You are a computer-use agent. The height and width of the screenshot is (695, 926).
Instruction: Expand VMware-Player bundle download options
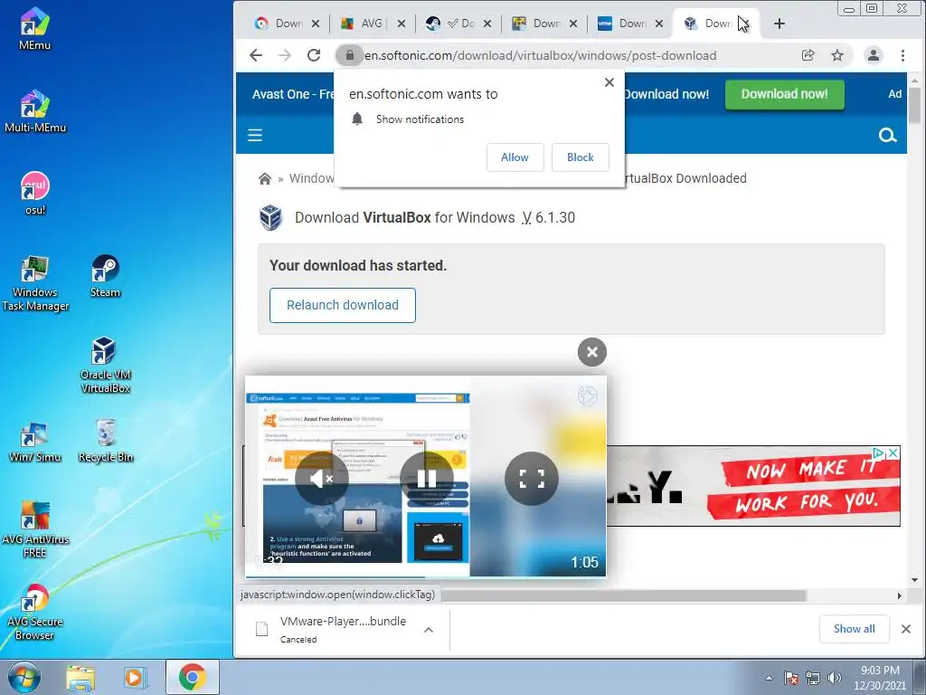pyautogui.click(x=429, y=630)
